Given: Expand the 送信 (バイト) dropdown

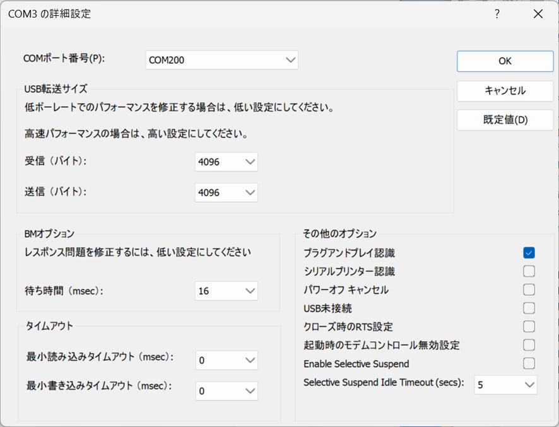Looking at the screenshot, I should (x=226, y=192).
